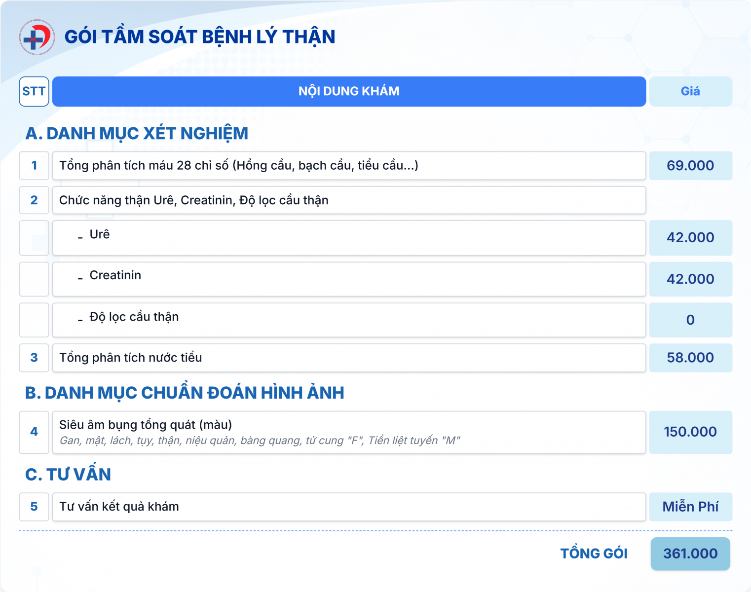Viewport: 751px width, 592px height.
Task: Click the 0 price cell
Action: [690, 320]
